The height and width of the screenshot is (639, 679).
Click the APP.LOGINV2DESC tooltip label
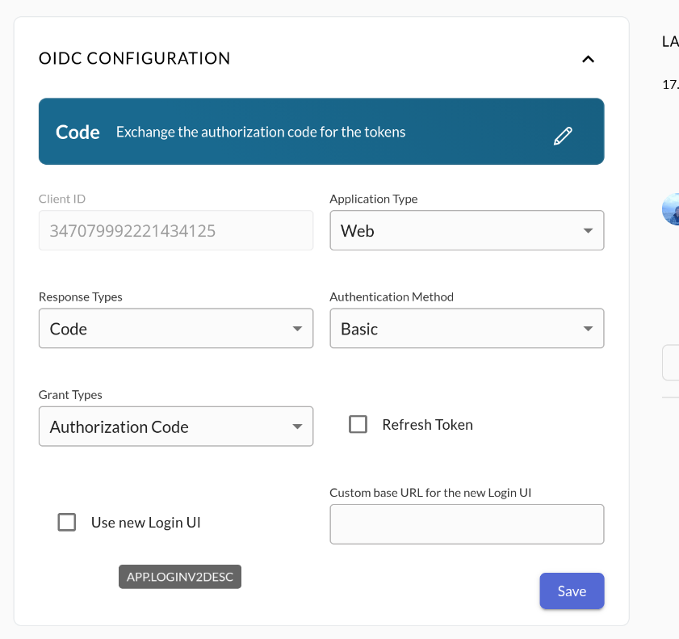(180, 577)
